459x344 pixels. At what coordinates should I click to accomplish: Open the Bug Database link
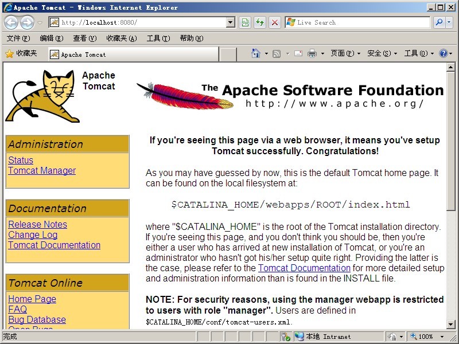point(37,319)
